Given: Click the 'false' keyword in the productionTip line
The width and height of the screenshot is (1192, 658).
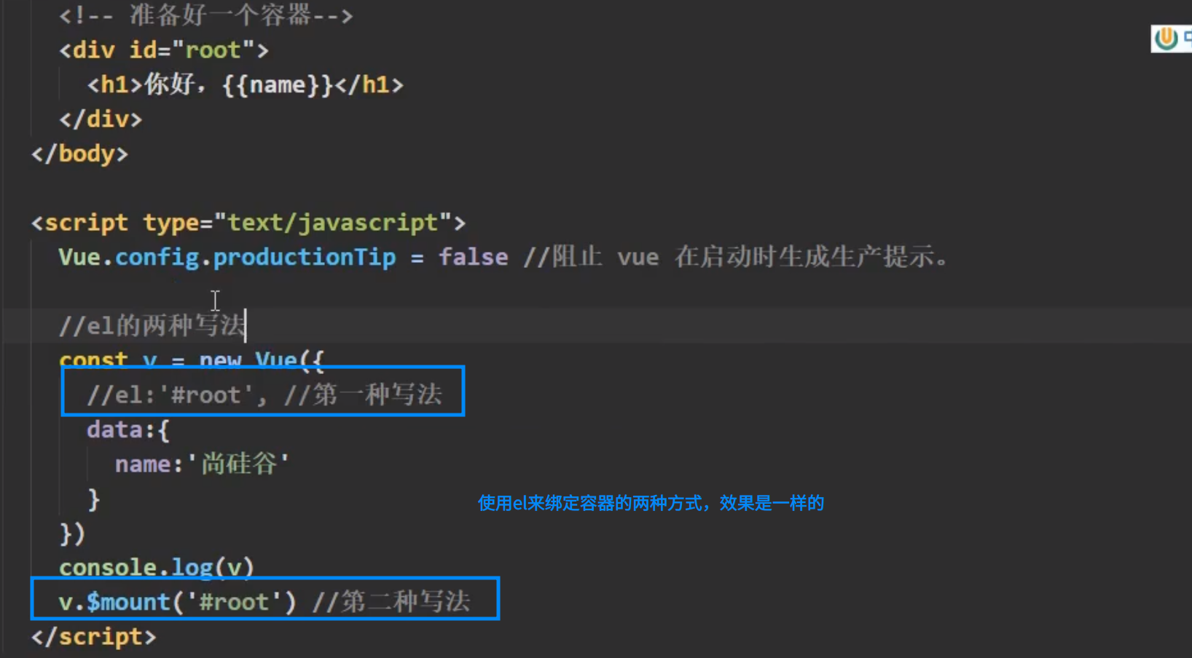Looking at the screenshot, I should tap(473, 257).
